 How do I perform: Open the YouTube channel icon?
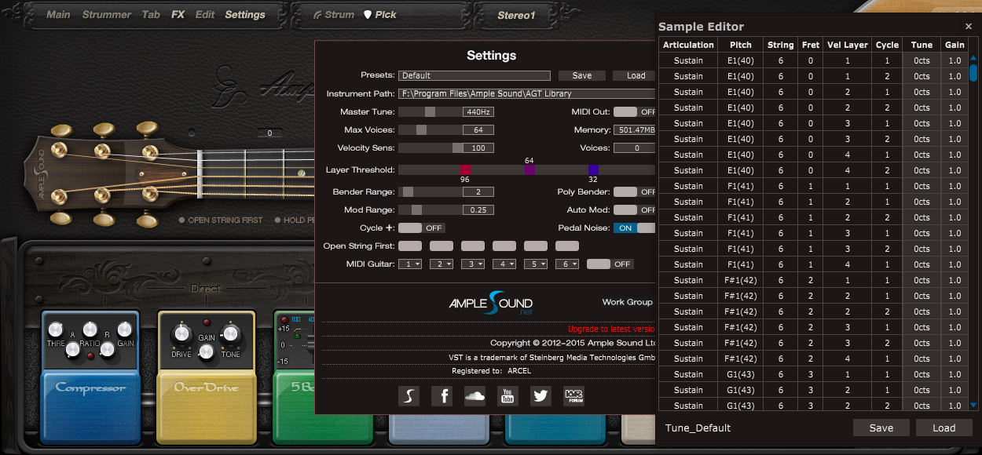coord(507,396)
